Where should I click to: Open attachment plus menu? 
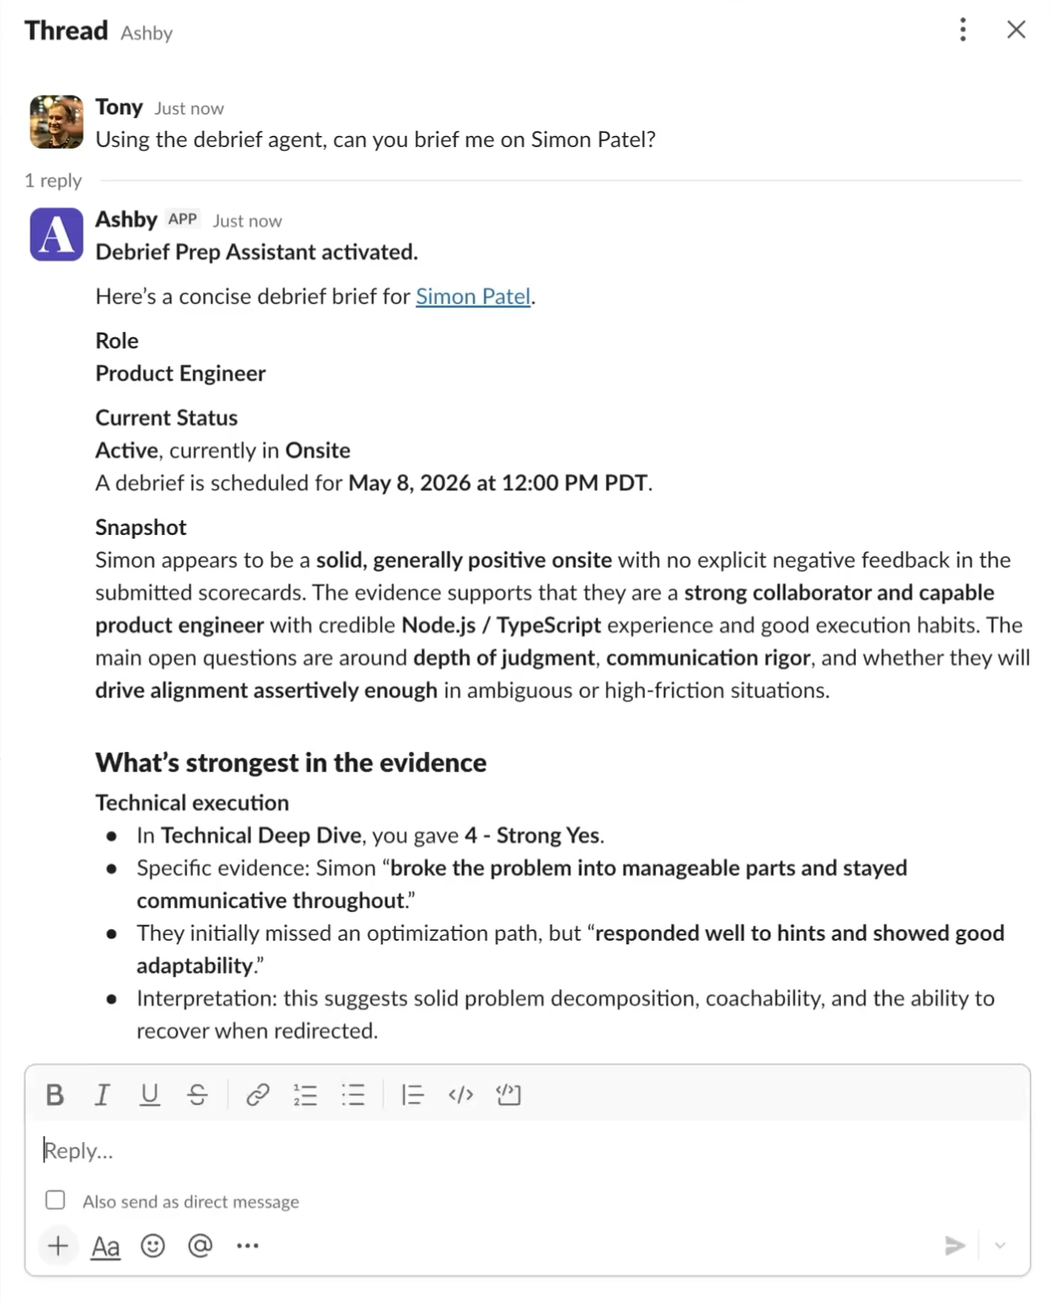point(58,1245)
